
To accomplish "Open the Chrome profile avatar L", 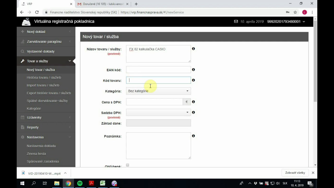I will [x=305, y=12].
